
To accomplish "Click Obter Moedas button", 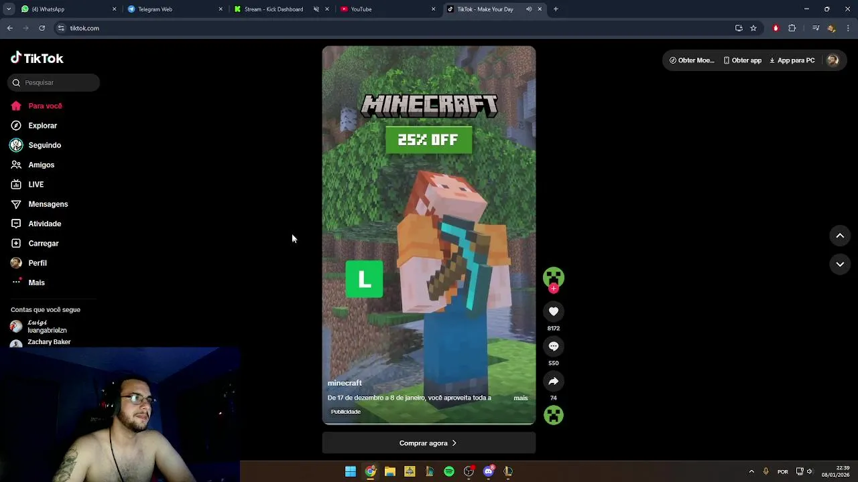I will click(x=692, y=60).
